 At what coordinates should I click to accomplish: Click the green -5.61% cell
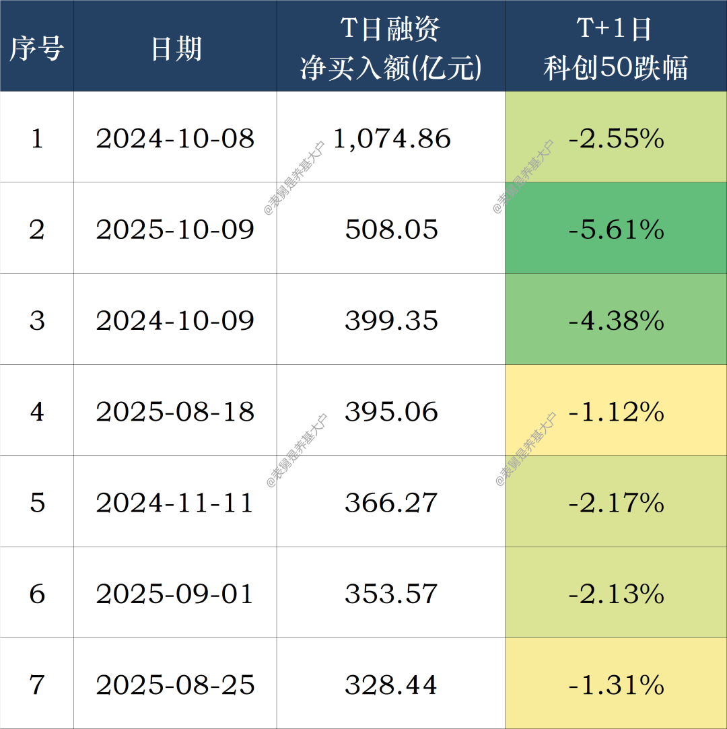[x=616, y=230]
